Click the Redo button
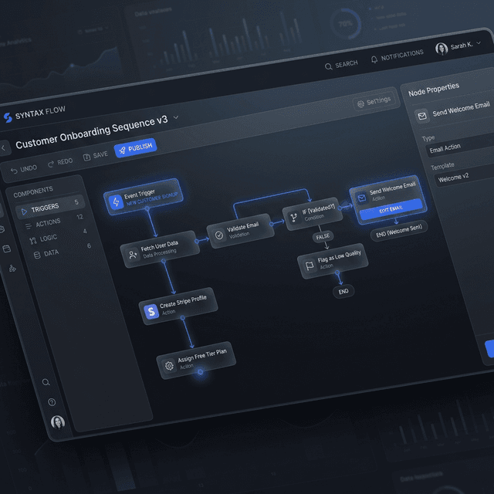The width and height of the screenshot is (494, 494). tap(60, 163)
